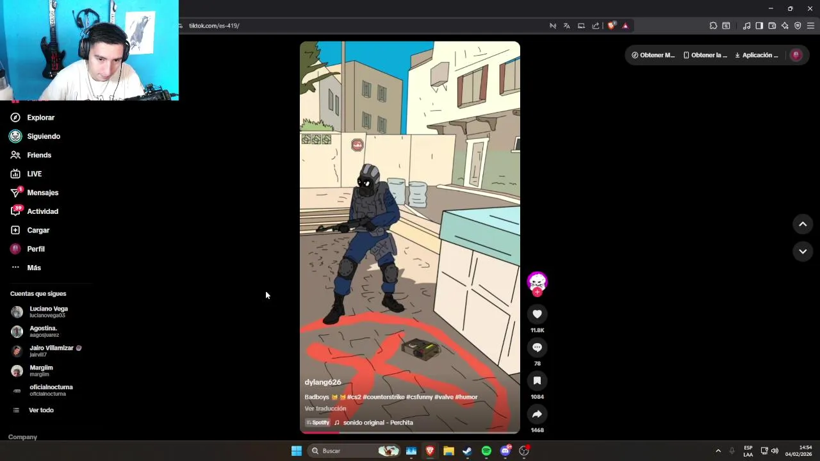
Task: Click the volume speaker tray icon
Action: pos(775,451)
